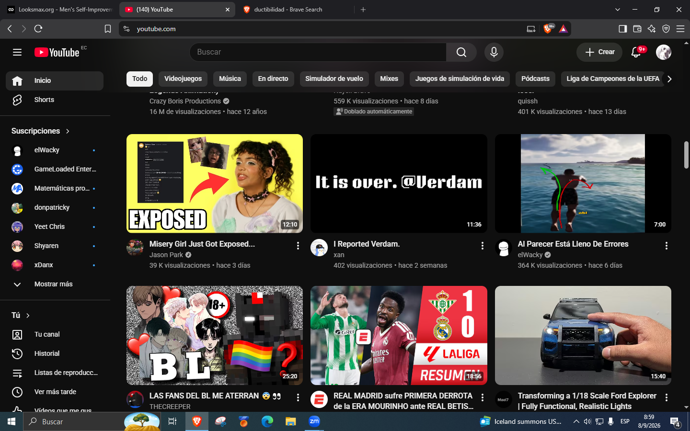Start voice search with the microphone
This screenshot has height=431, width=690.
pos(494,52)
